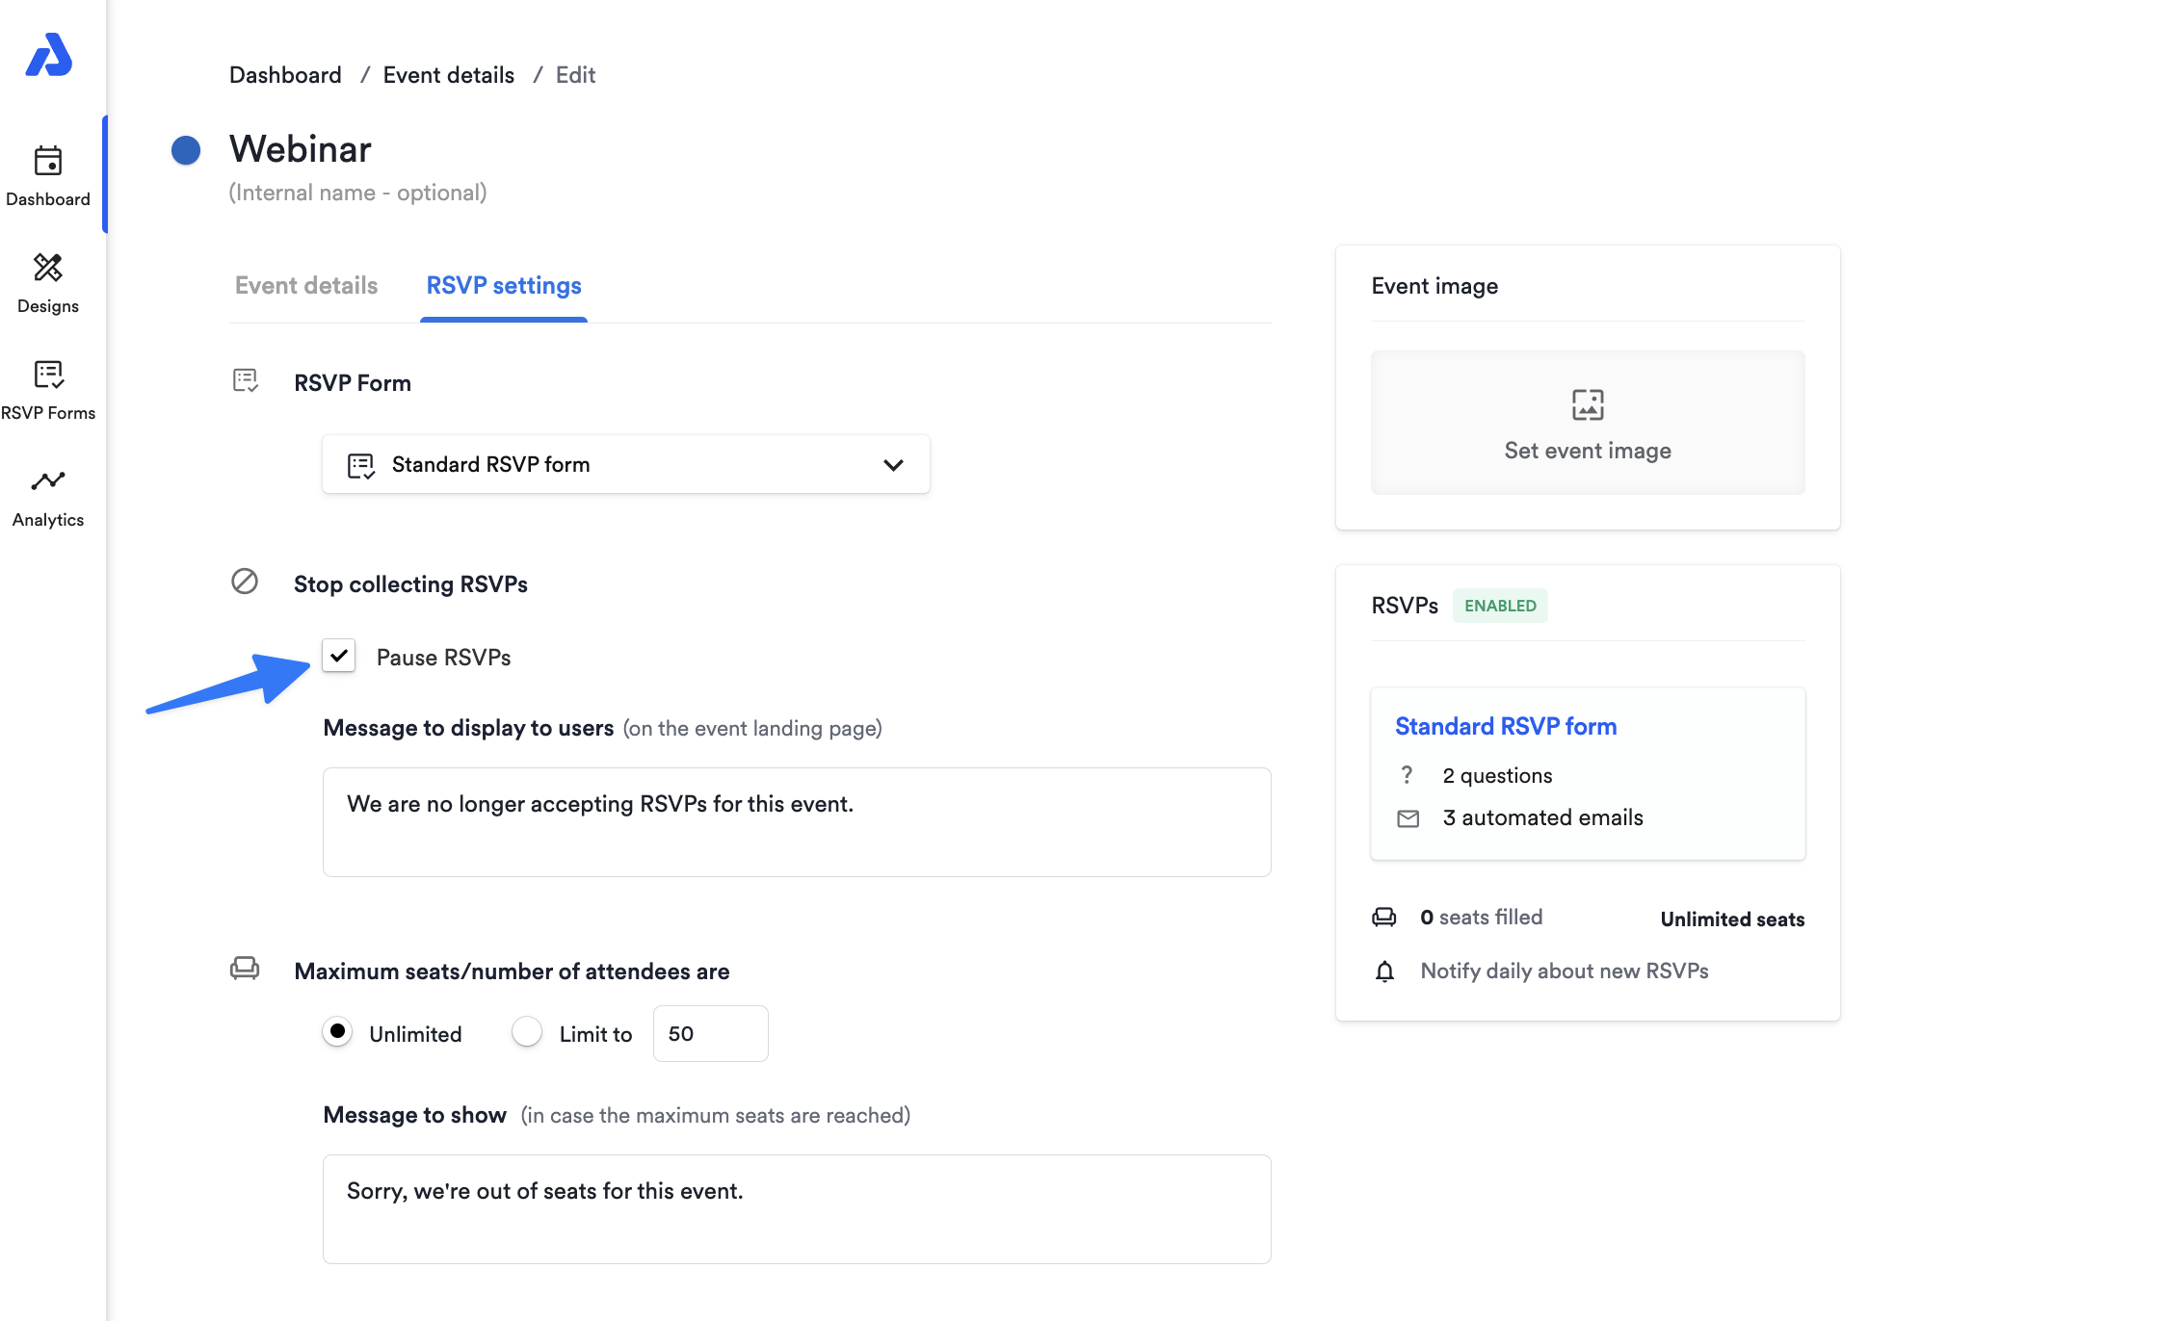Select the Unlimited seats radio button
The image size is (2158, 1321).
coord(337,1032)
